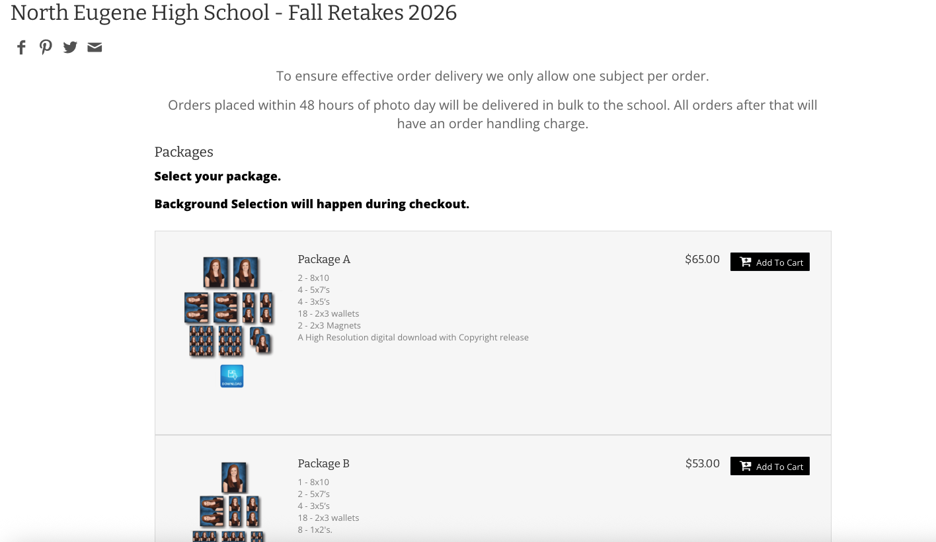Click the "2 - 2x3 Magnets" line in Package A
Image resolution: width=936 pixels, height=542 pixels.
pos(329,325)
